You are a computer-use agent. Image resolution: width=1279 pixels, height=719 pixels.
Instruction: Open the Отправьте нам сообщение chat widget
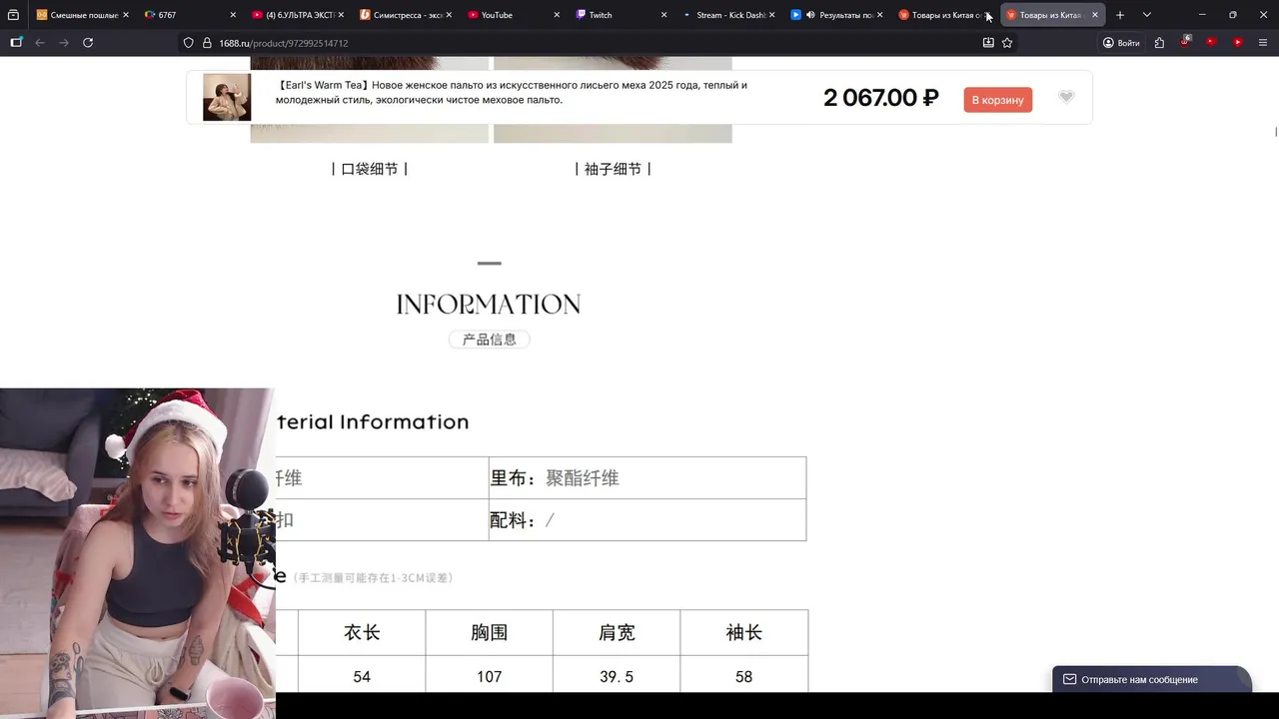(1151, 679)
